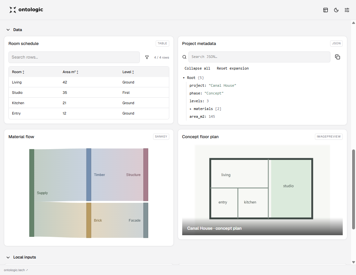Click the Facade node in Sankey
The image size is (356, 275).
click(x=146, y=220)
